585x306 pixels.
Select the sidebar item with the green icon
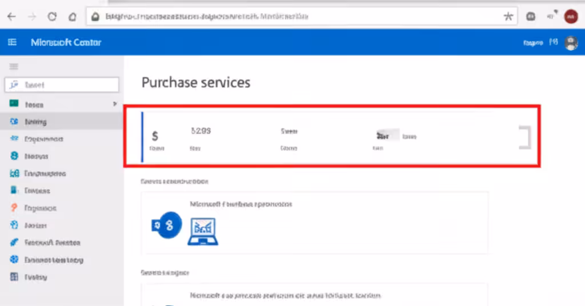(x=62, y=104)
